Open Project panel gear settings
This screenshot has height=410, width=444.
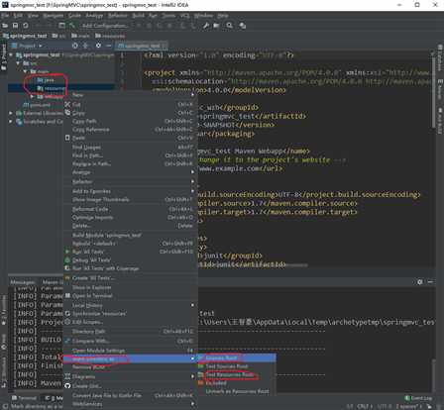click(x=98, y=46)
